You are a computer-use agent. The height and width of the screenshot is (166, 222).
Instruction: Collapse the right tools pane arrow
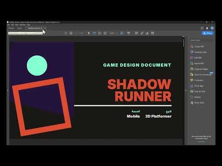click(x=186, y=90)
